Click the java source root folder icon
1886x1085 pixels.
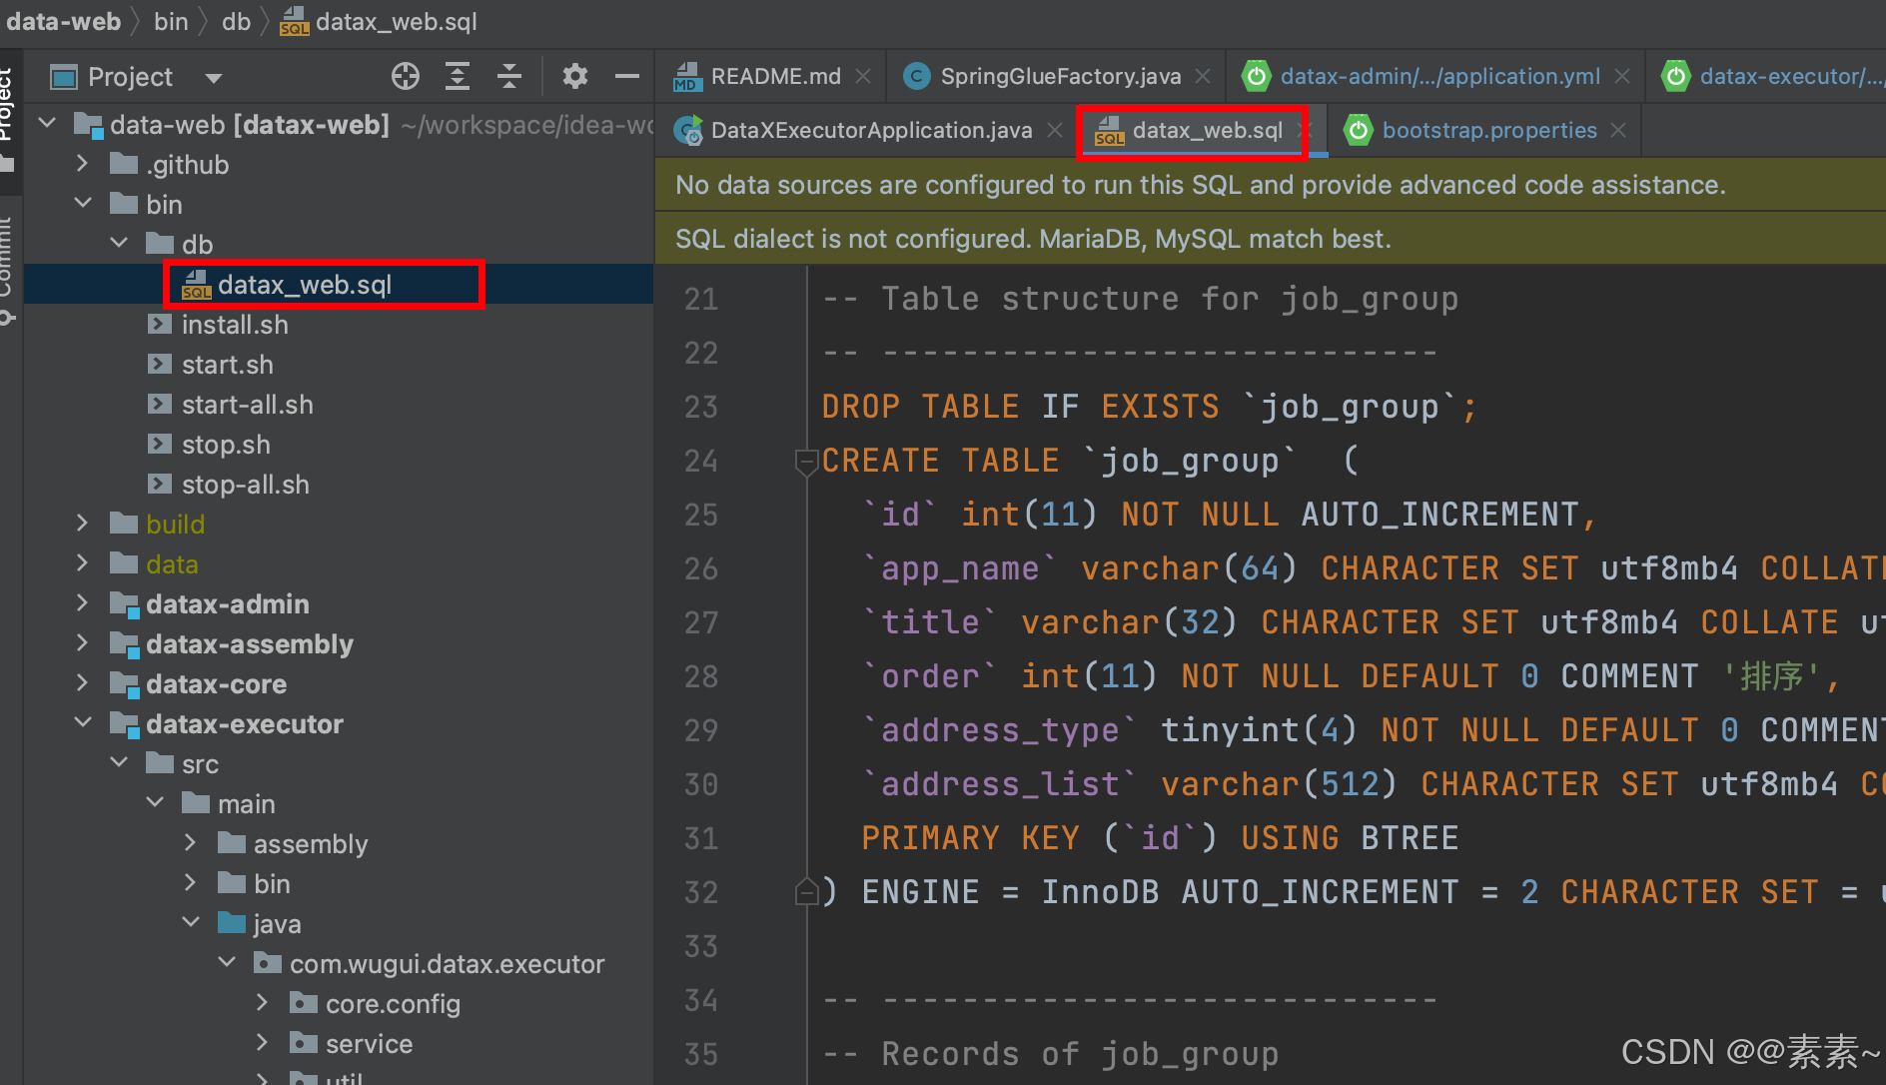click(232, 922)
